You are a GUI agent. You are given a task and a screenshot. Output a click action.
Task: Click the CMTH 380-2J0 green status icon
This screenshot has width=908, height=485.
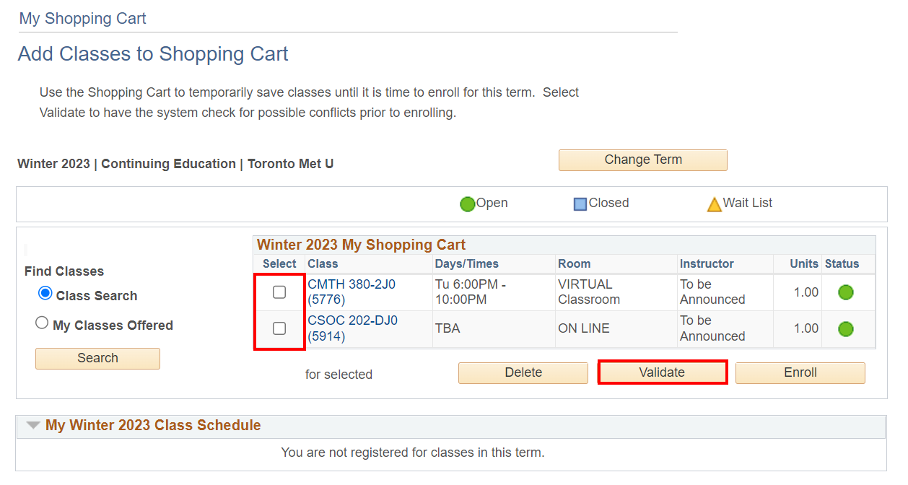click(846, 292)
